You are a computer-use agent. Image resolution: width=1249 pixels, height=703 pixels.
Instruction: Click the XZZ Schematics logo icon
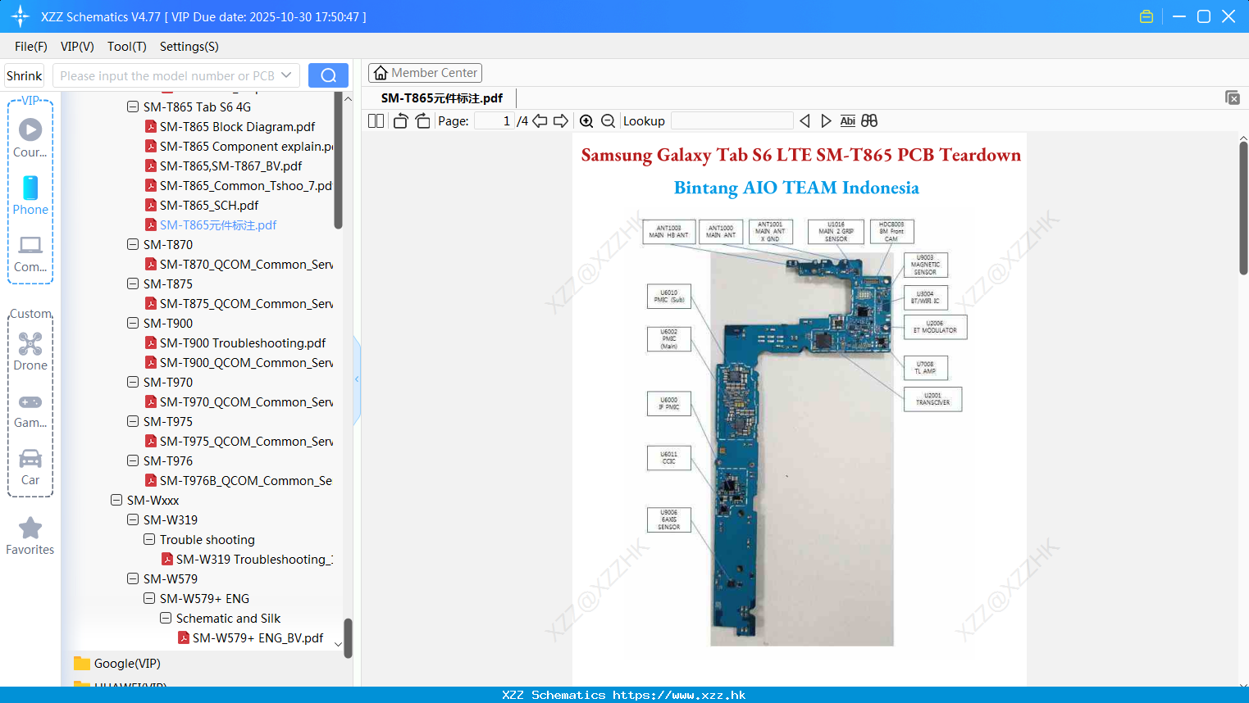pyautogui.click(x=20, y=16)
